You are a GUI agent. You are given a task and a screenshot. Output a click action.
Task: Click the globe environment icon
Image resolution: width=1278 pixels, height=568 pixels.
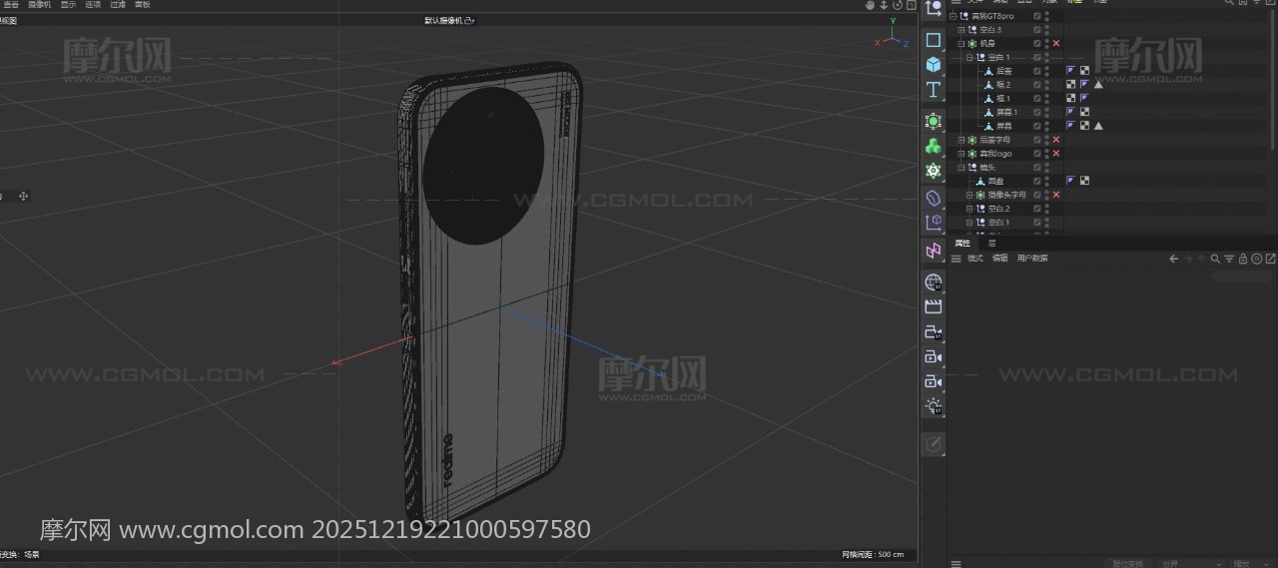[933, 283]
